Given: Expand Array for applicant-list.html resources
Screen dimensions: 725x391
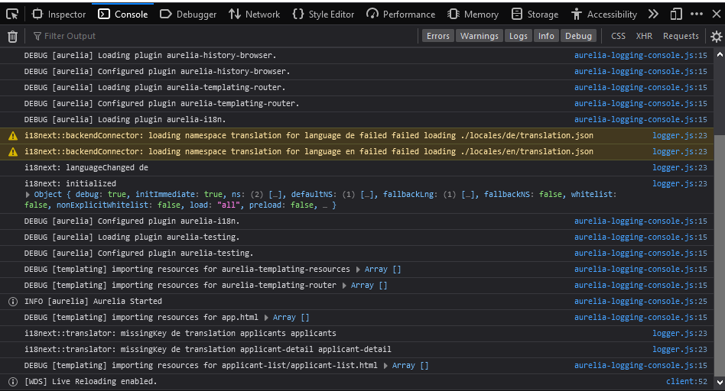Looking at the screenshot, I should click(385, 366).
